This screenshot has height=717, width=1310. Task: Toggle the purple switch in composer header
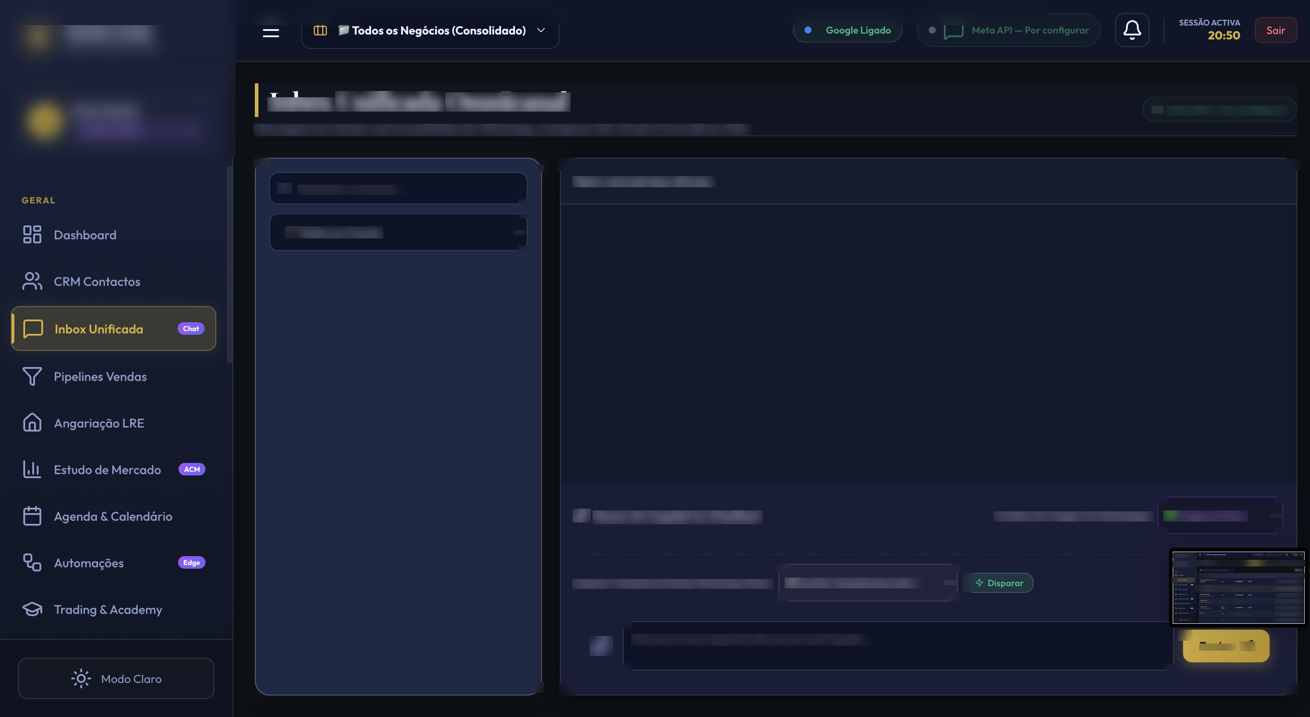coord(1220,515)
